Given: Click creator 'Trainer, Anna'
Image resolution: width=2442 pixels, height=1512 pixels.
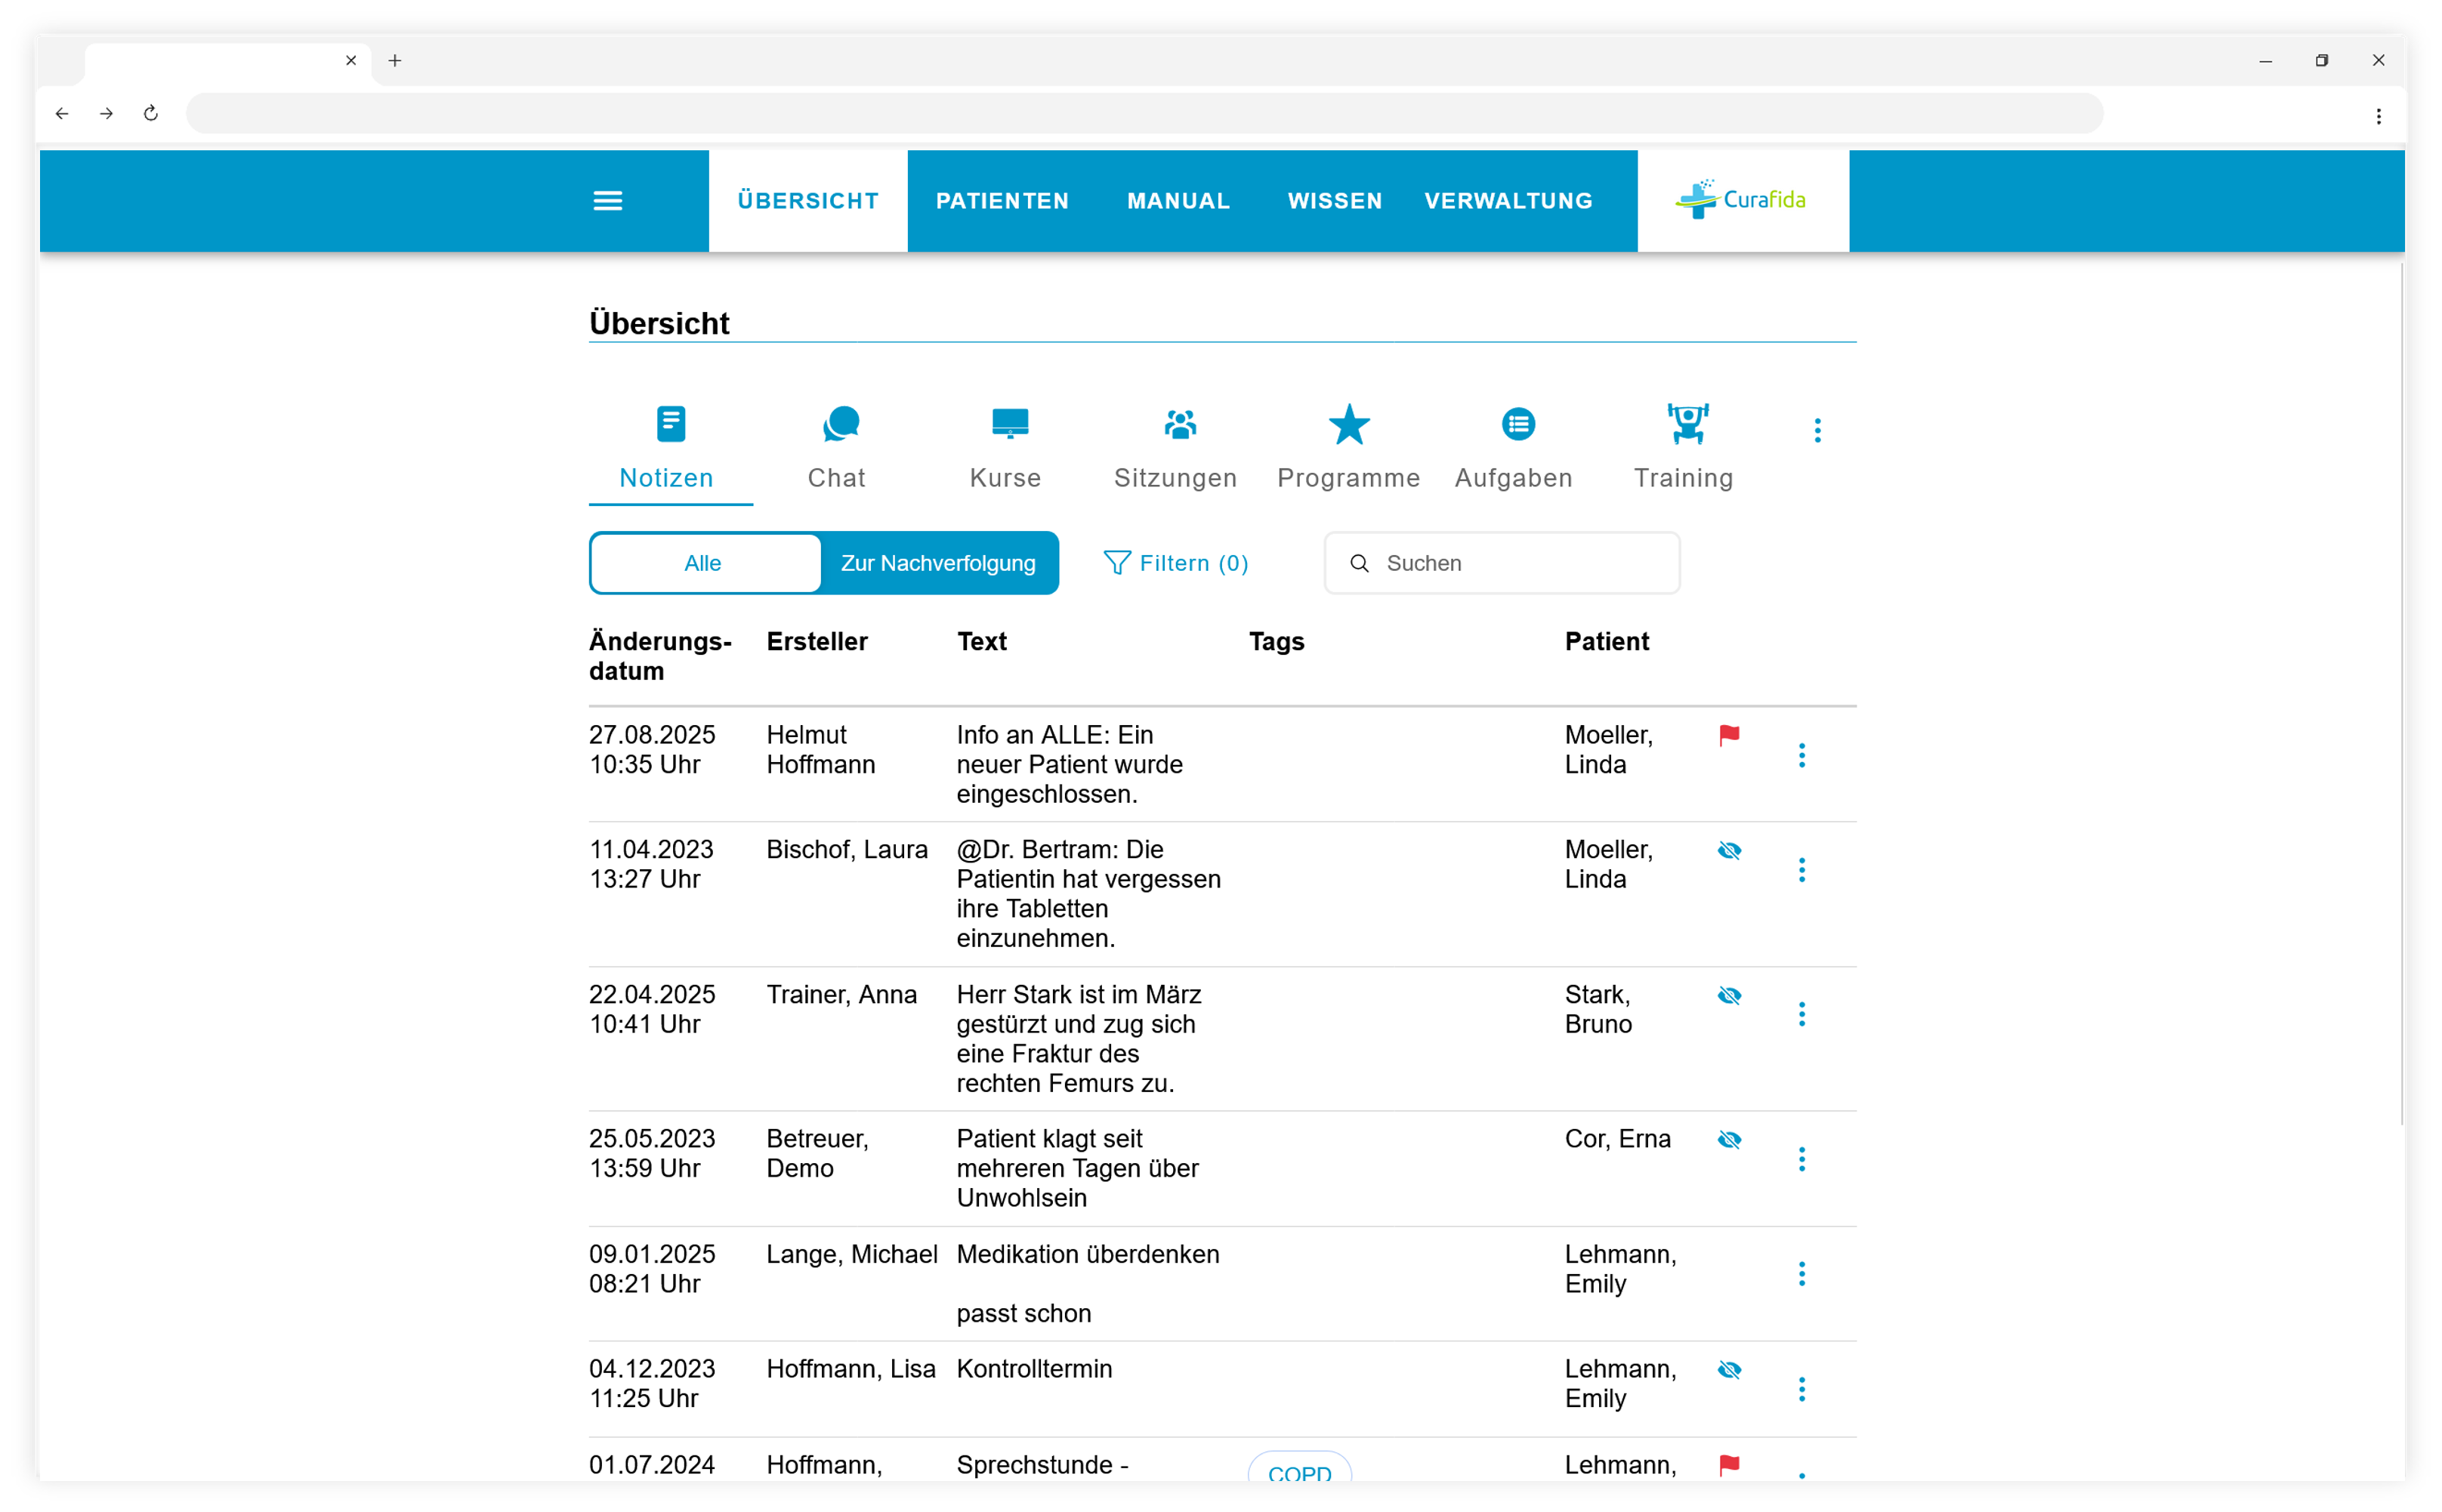Looking at the screenshot, I should (x=841, y=995).
